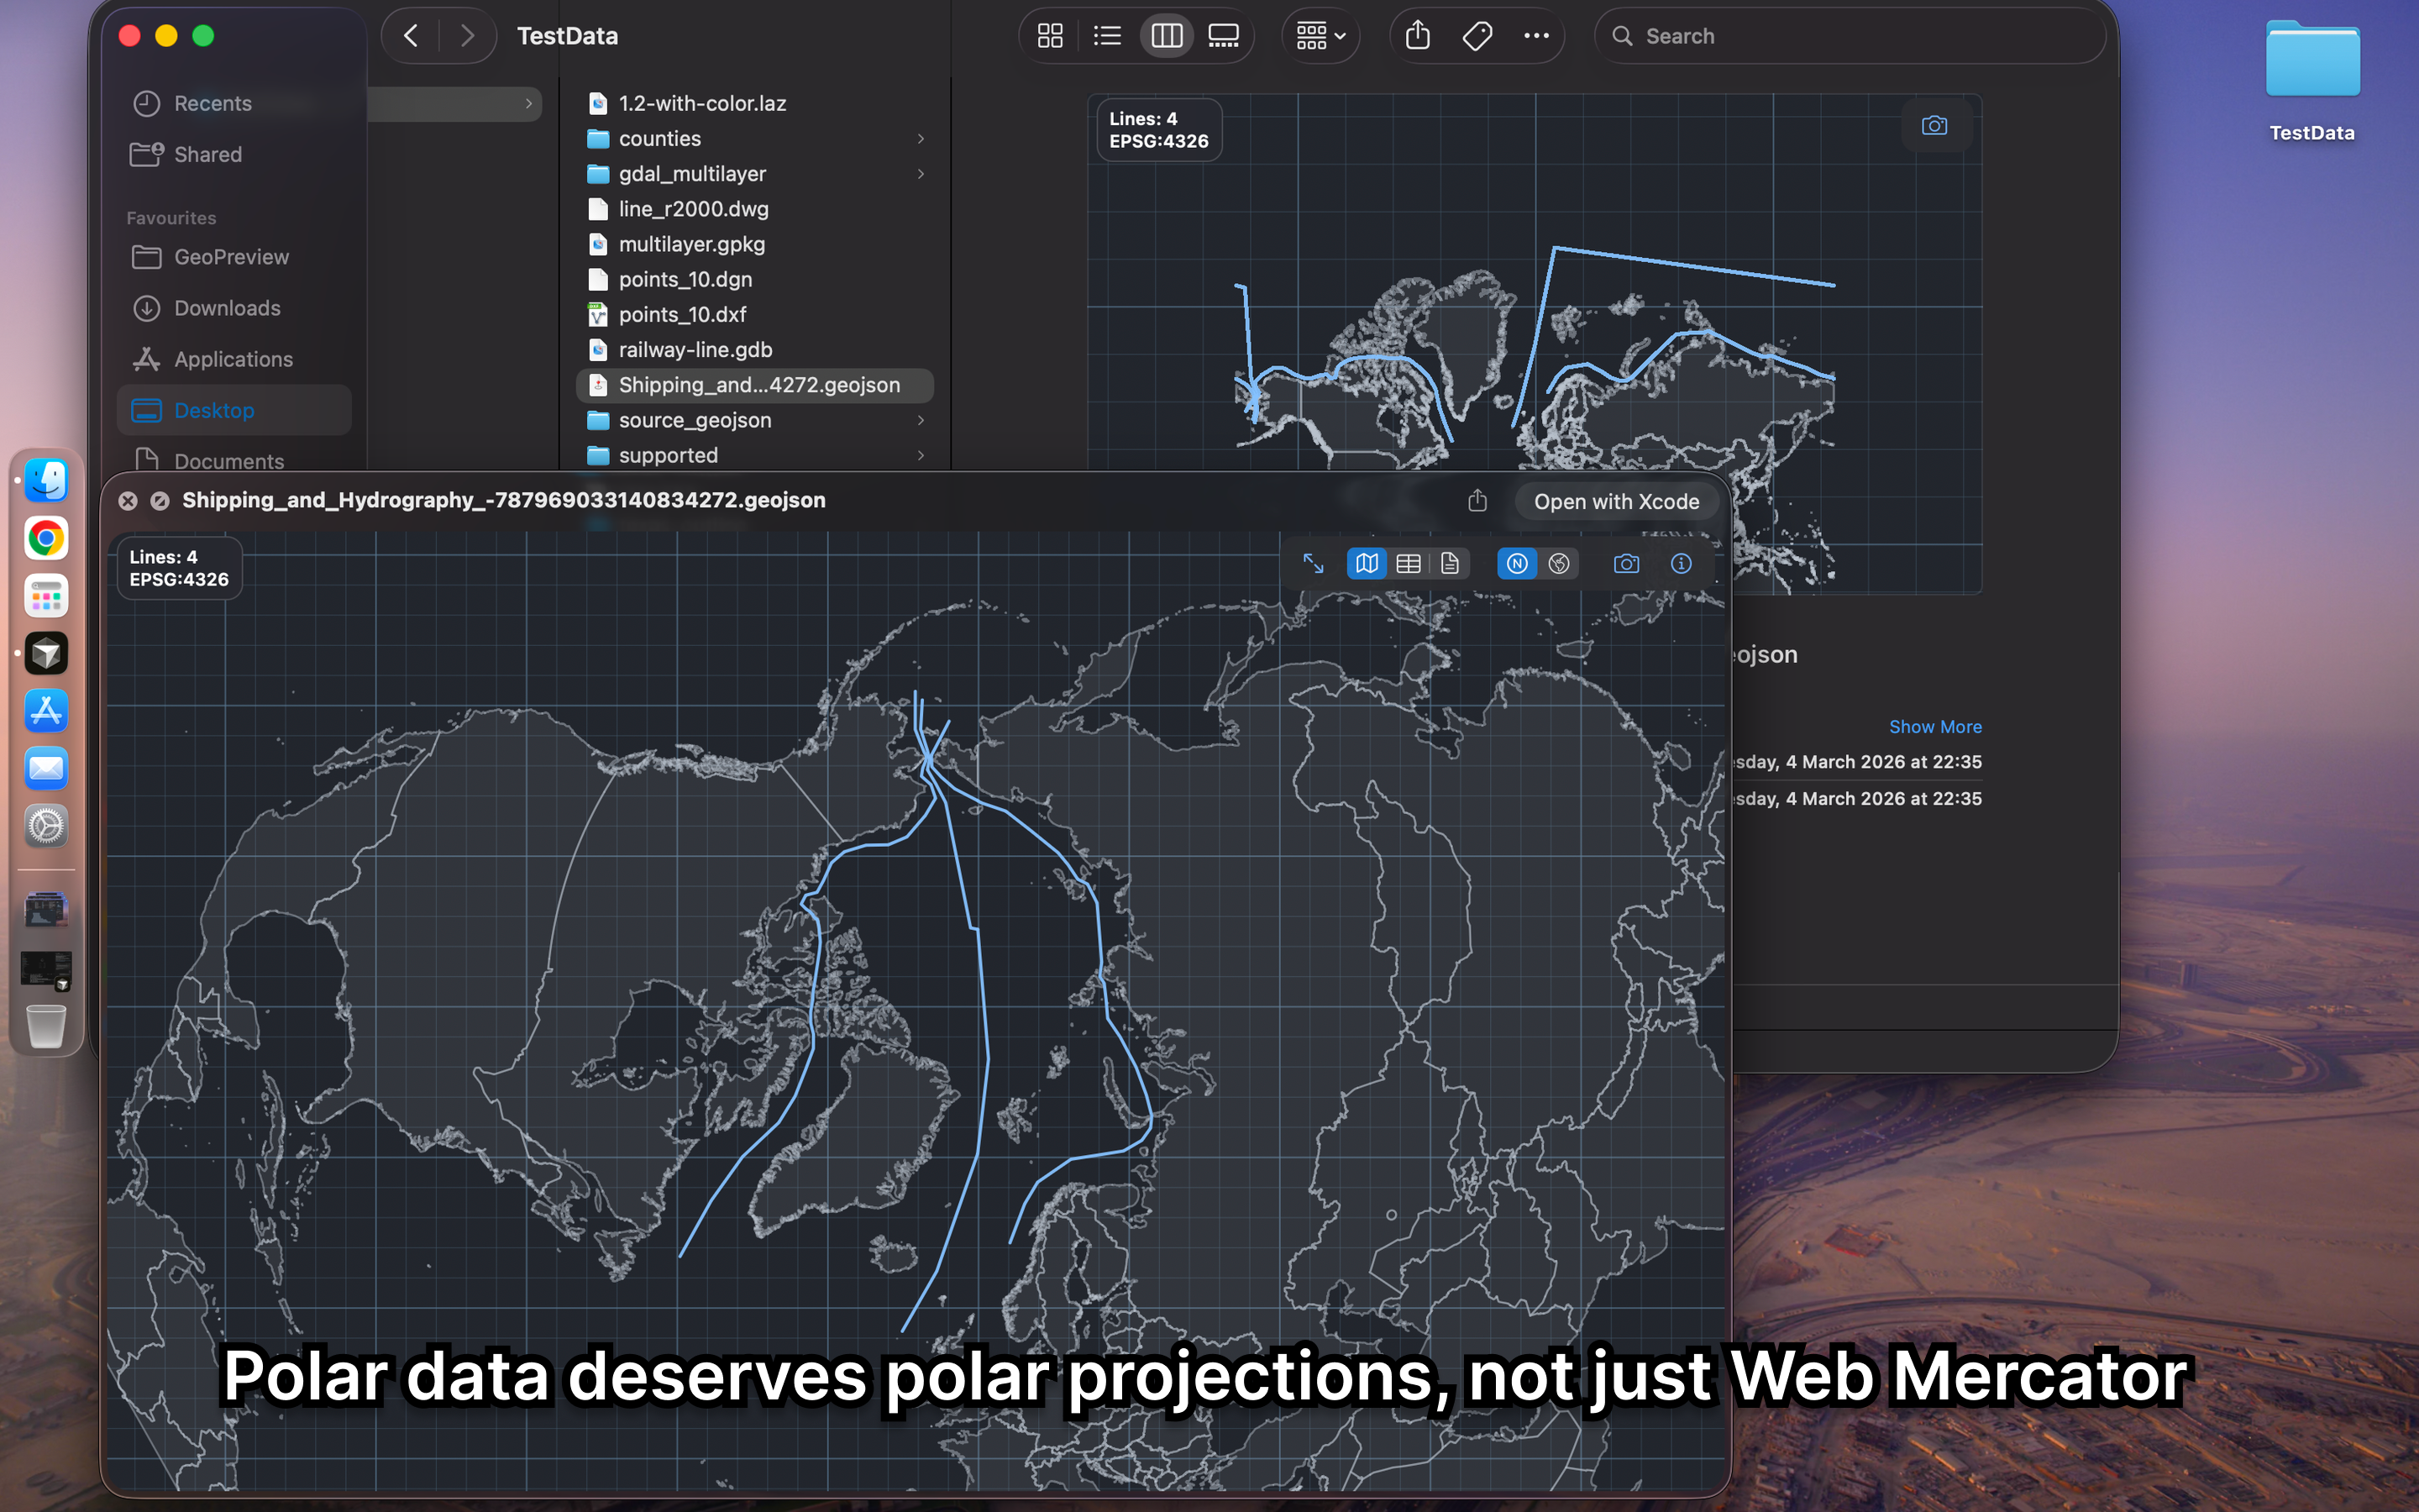This screenshot has height=1512, width=2419.
Task: Click the Finder share toolbar icon
Action: 1418,37
